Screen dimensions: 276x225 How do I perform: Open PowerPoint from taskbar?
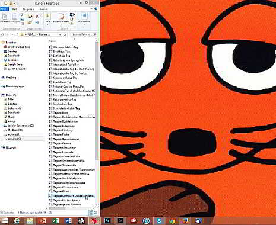[43, 221]
